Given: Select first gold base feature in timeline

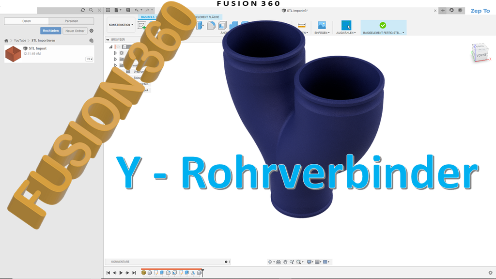Looking at the screenshot, I should click(143, 273).
